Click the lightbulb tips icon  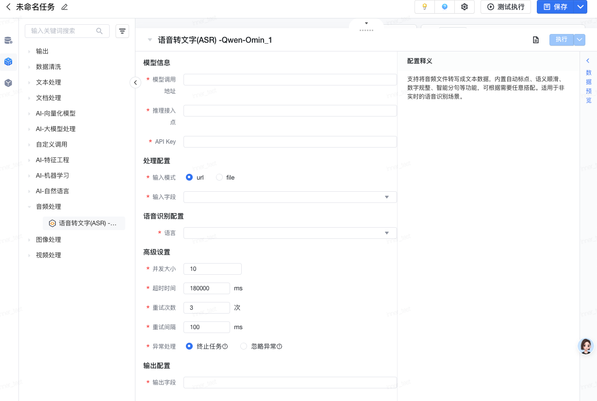[x=425, y=7]
